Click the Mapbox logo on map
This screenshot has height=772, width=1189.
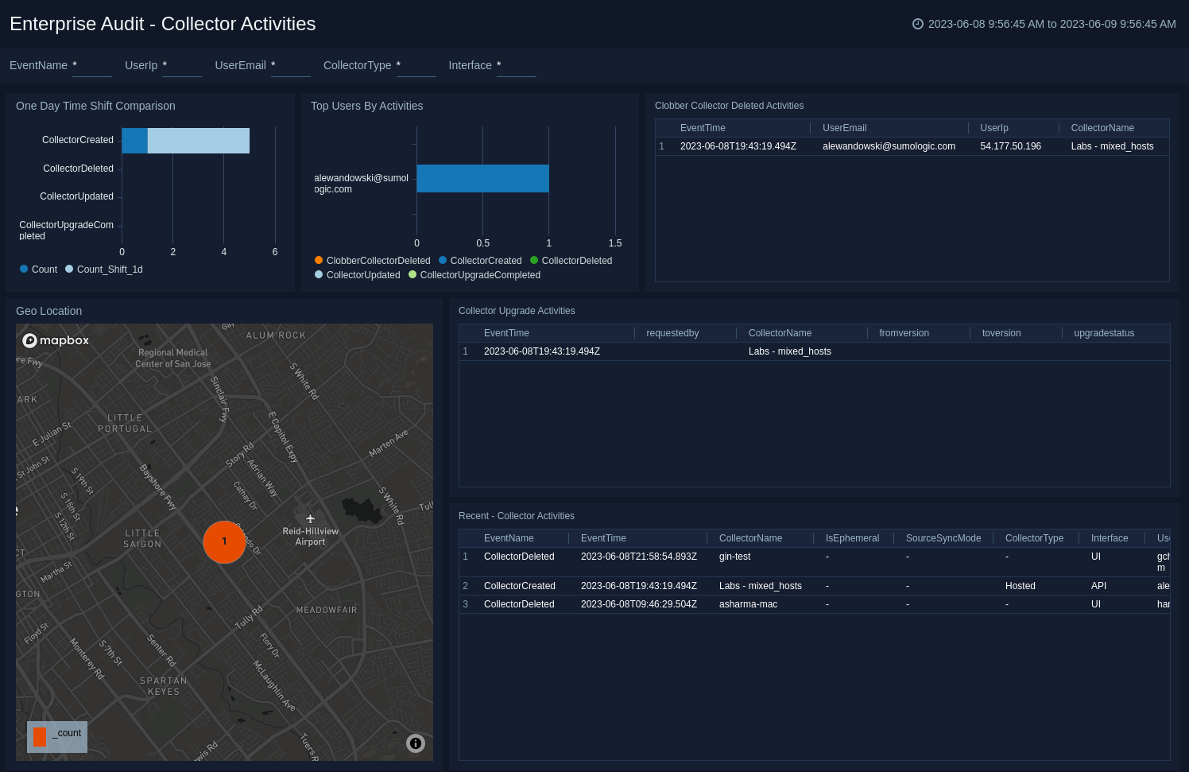click(x=56, y=340)
